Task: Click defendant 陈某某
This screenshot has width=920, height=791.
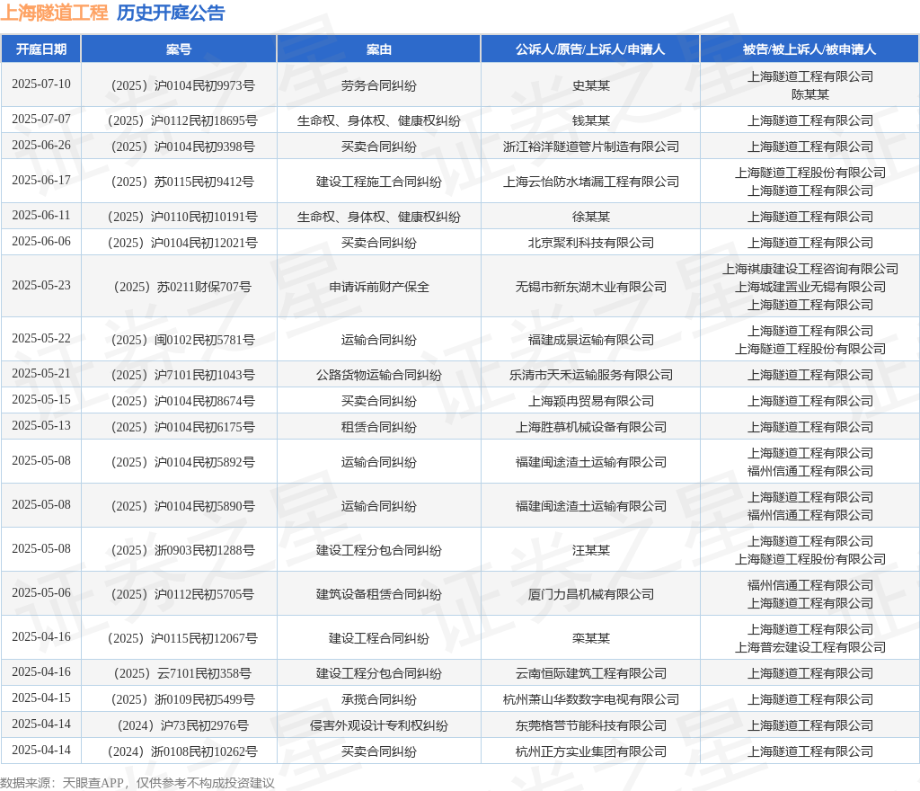Action: (x=810, y=94)
